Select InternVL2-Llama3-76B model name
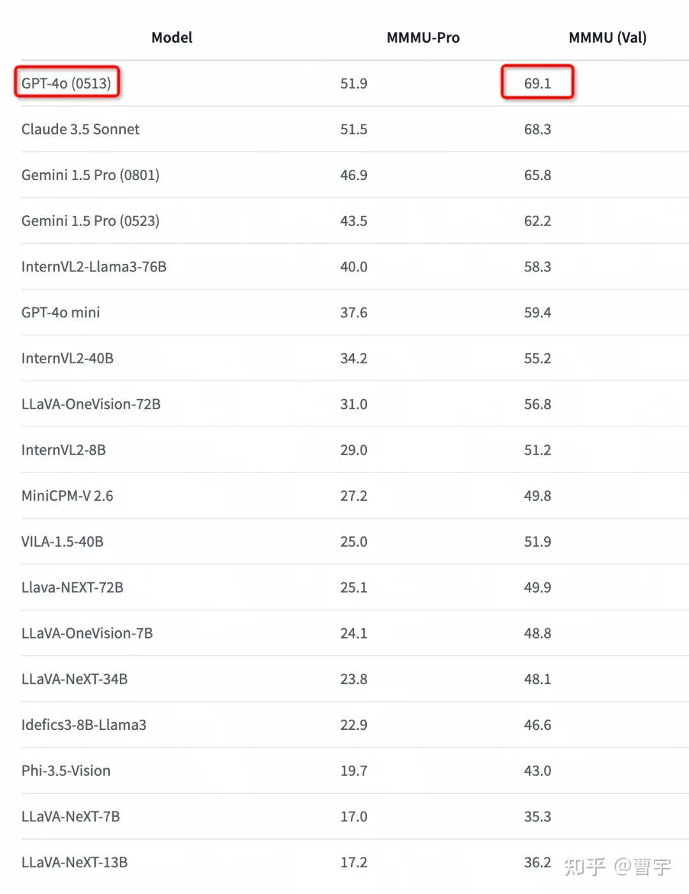This screenshot has height=894, width=689. pyautogui.click(x=94, y=266)
